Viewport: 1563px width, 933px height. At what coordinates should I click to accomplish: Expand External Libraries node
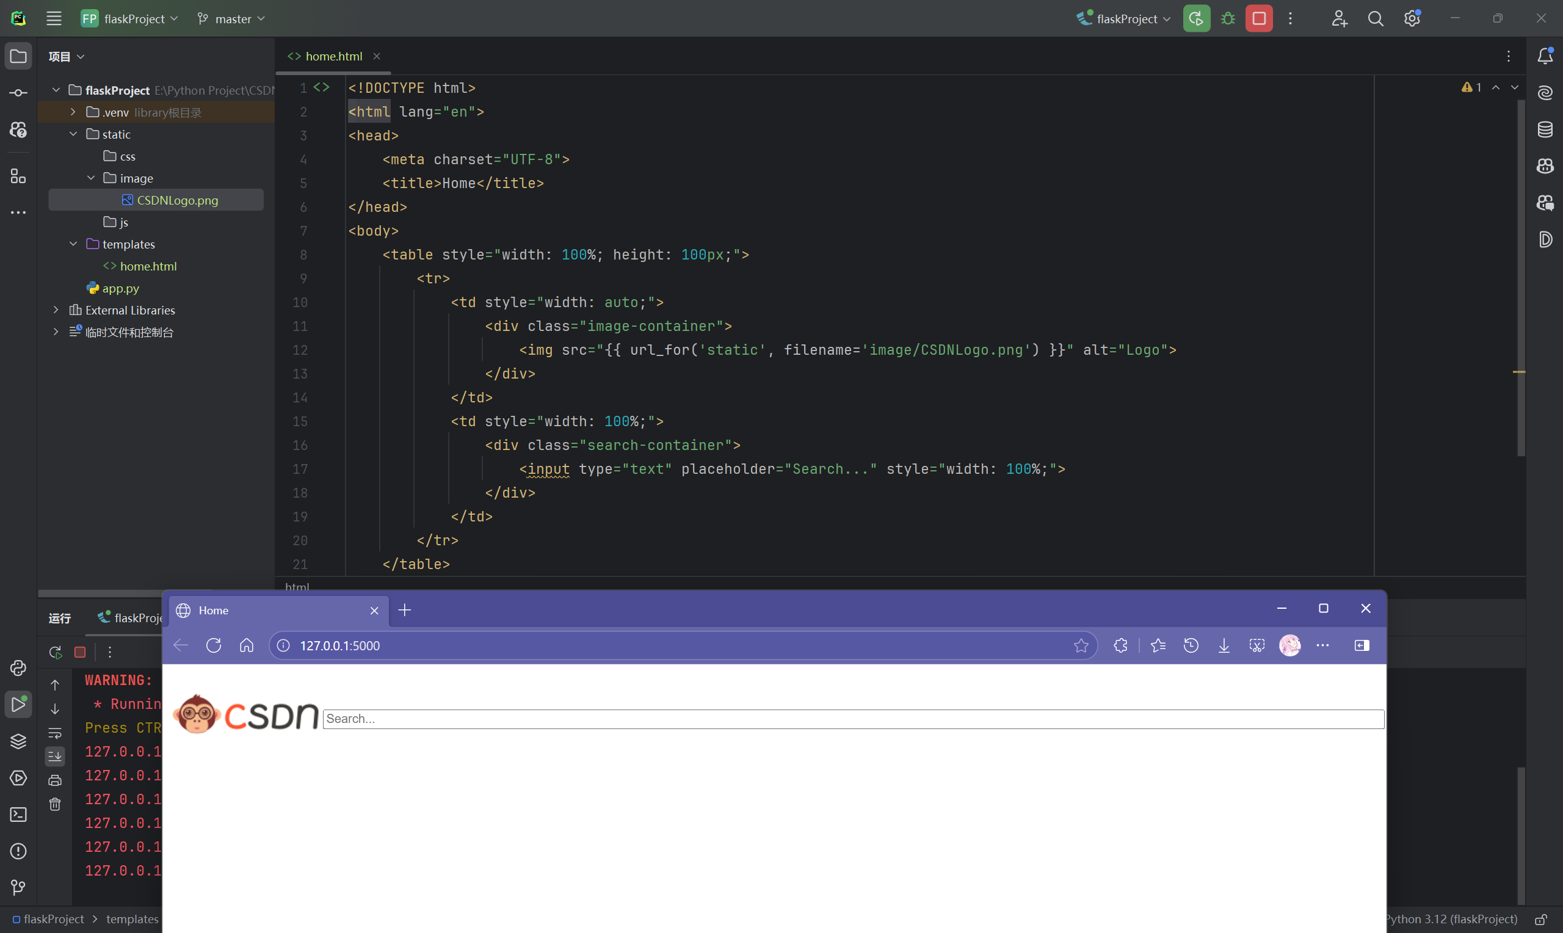coord(56,310)
